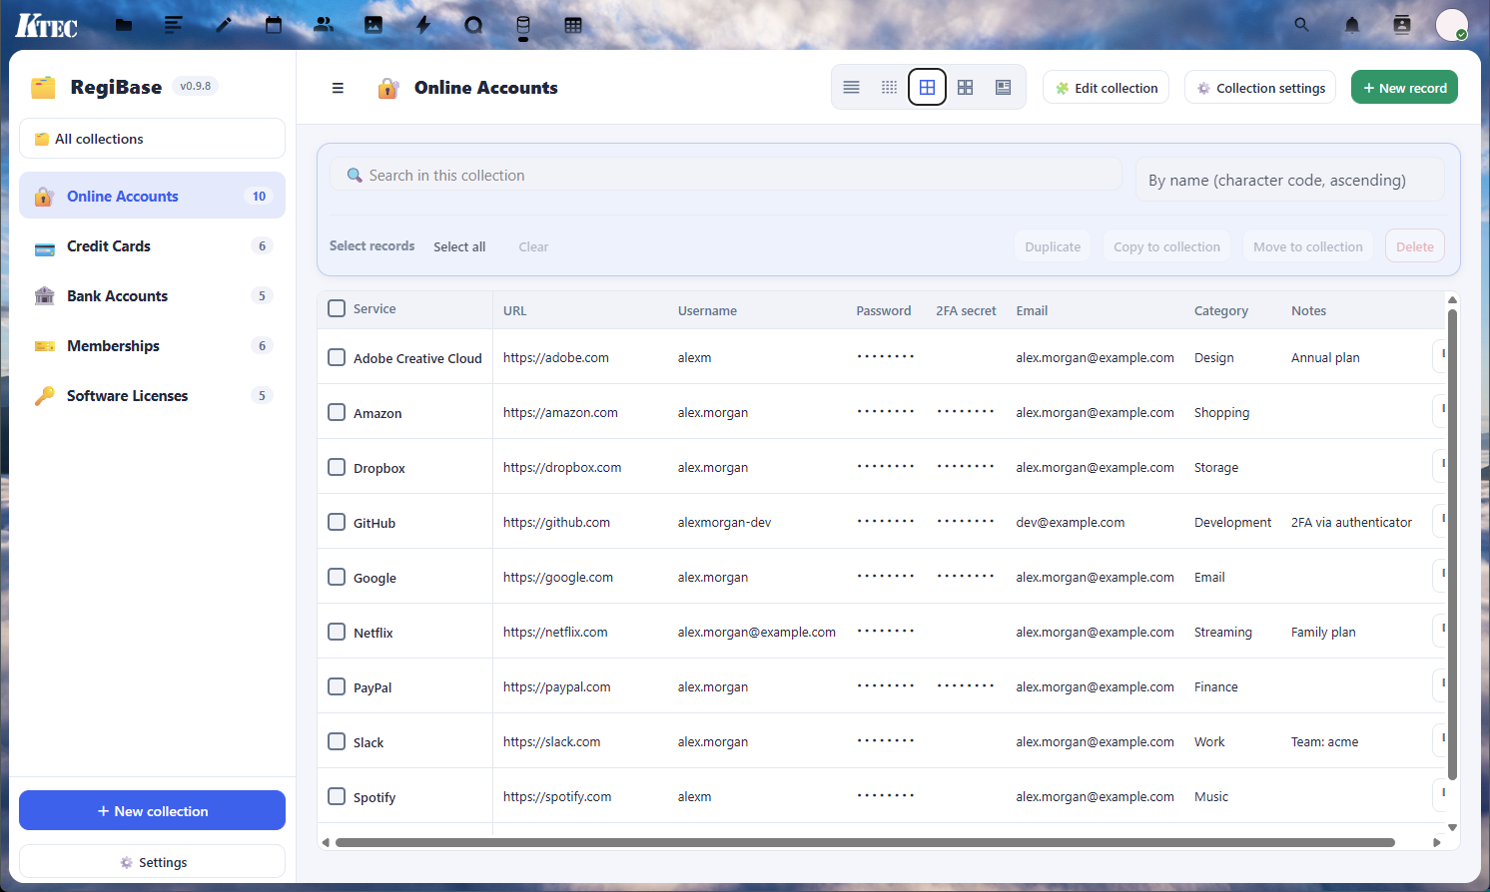Switch to list view layout
This screenshot has height=892, width=1490.
[851, 88]
